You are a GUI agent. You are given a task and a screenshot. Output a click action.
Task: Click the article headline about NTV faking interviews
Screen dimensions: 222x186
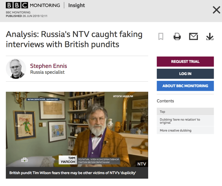click(74, 39)
